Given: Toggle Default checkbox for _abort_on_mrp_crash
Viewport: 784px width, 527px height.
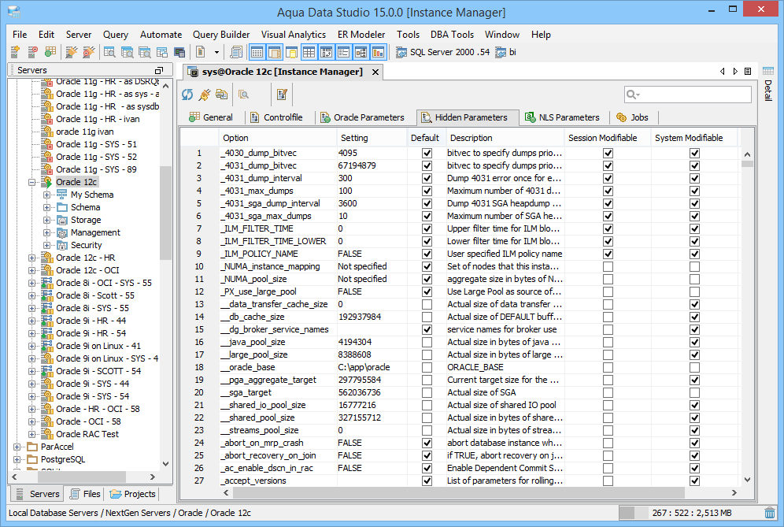Looking at the screenshot, I should click(427, 443).
